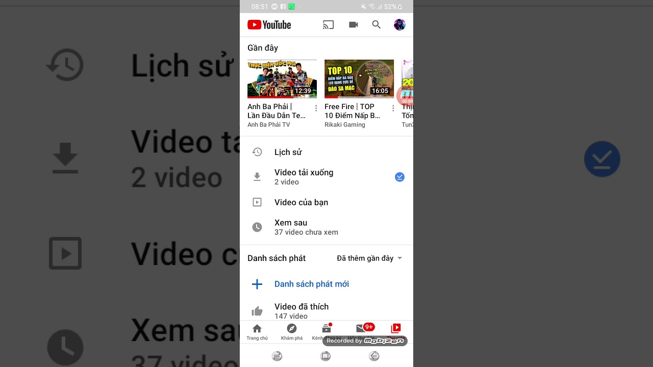Open Video đã thích playlist
Screen dimensions: 653x367
[326, 311]
